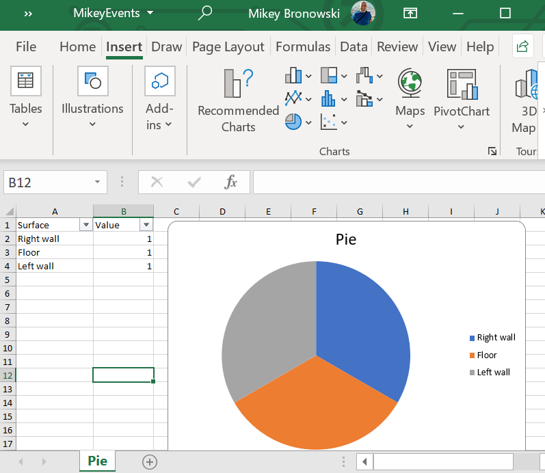Open the Value column filter dropdown
Image resolution: width=545 pixels, height=473 pixels.
[x=146, y=225]
